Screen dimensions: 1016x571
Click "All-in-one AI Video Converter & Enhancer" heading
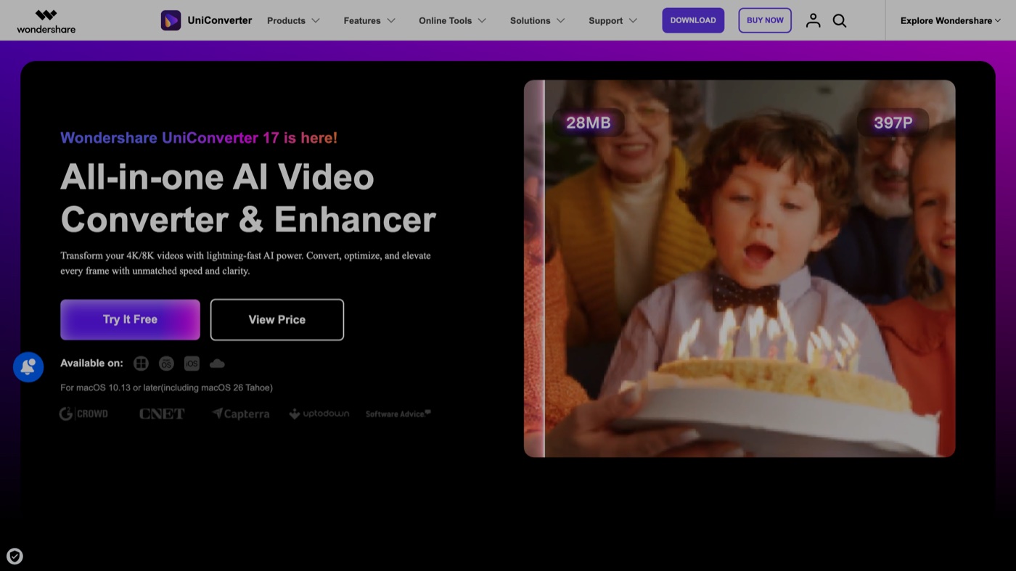[248, 198]
